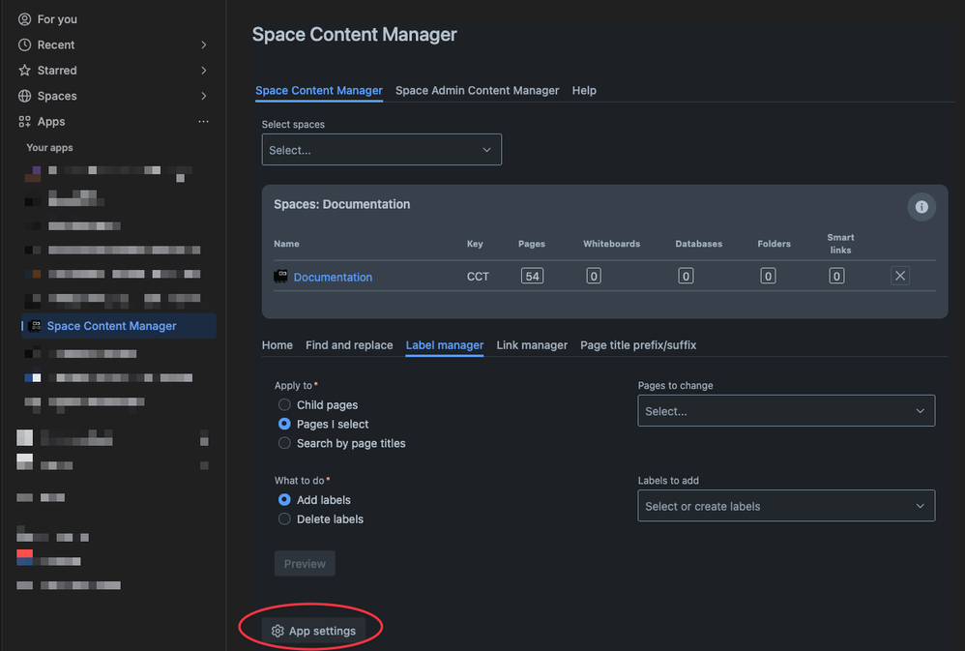The height and width of the screenshot is (651, 965).
Task: Click the For you person icon
Action: click(25, 19)
